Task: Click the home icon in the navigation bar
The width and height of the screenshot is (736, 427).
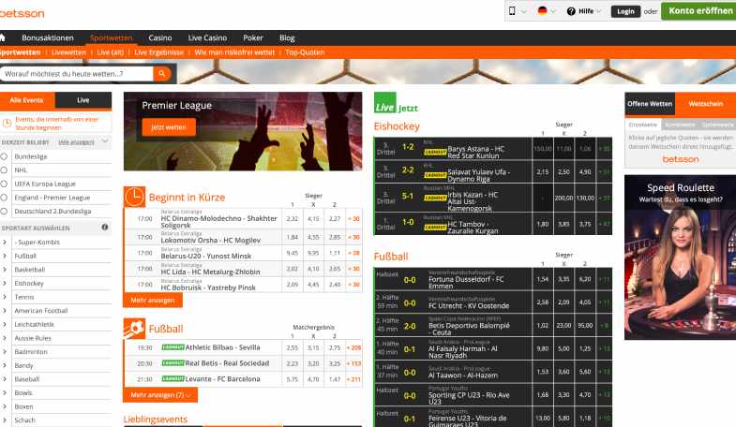Action: tap(3, 37)
